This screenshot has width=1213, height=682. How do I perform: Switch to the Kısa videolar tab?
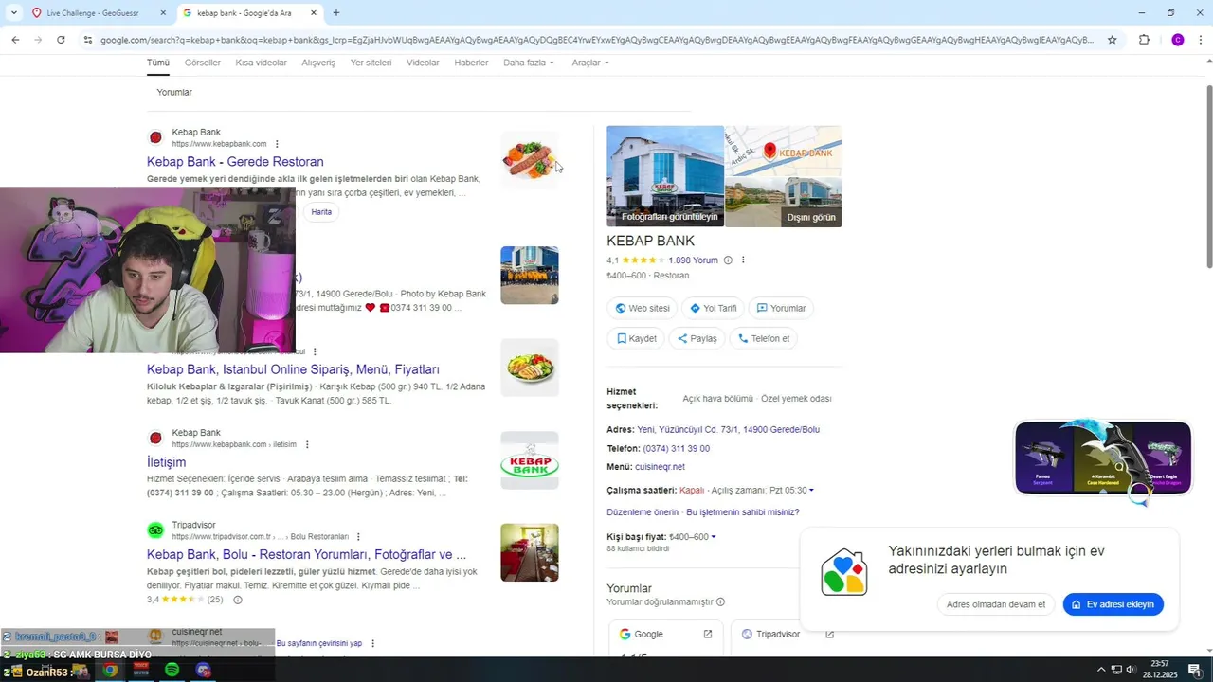tap(261, 63)
